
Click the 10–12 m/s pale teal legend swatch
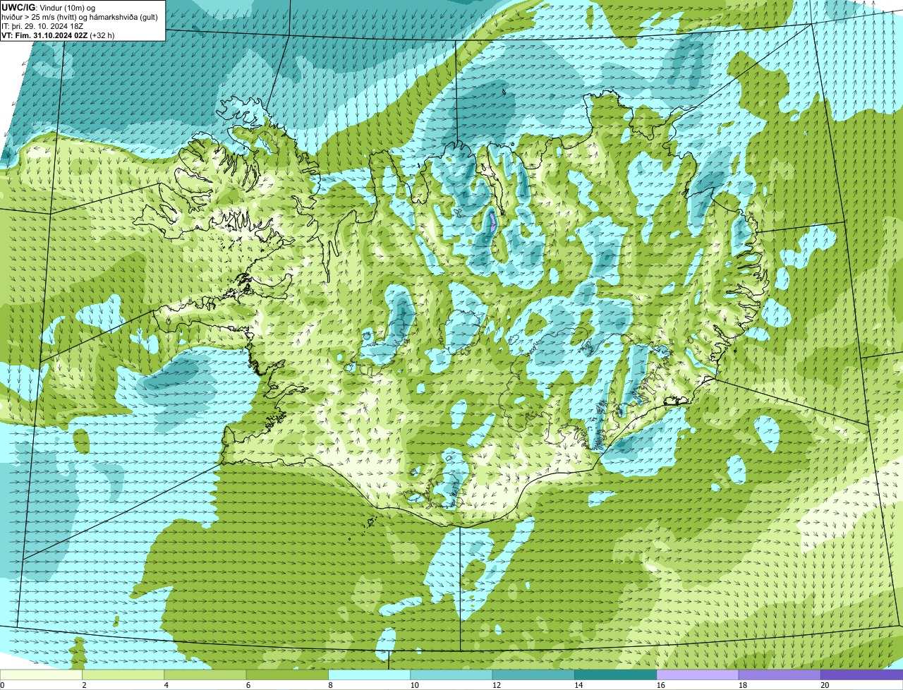pos(451,674)
